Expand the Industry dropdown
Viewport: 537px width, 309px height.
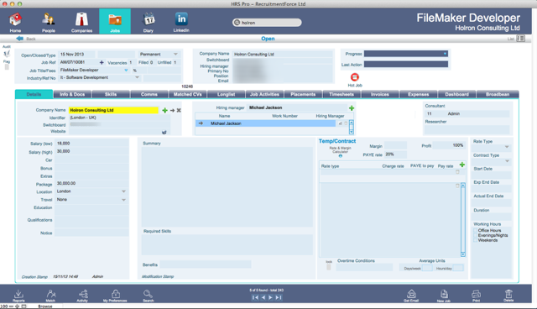tap(137, 78)
